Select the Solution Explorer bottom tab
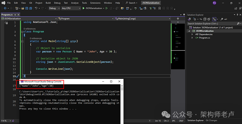Screen dimensions: 242x124 [x=195, y=120]
